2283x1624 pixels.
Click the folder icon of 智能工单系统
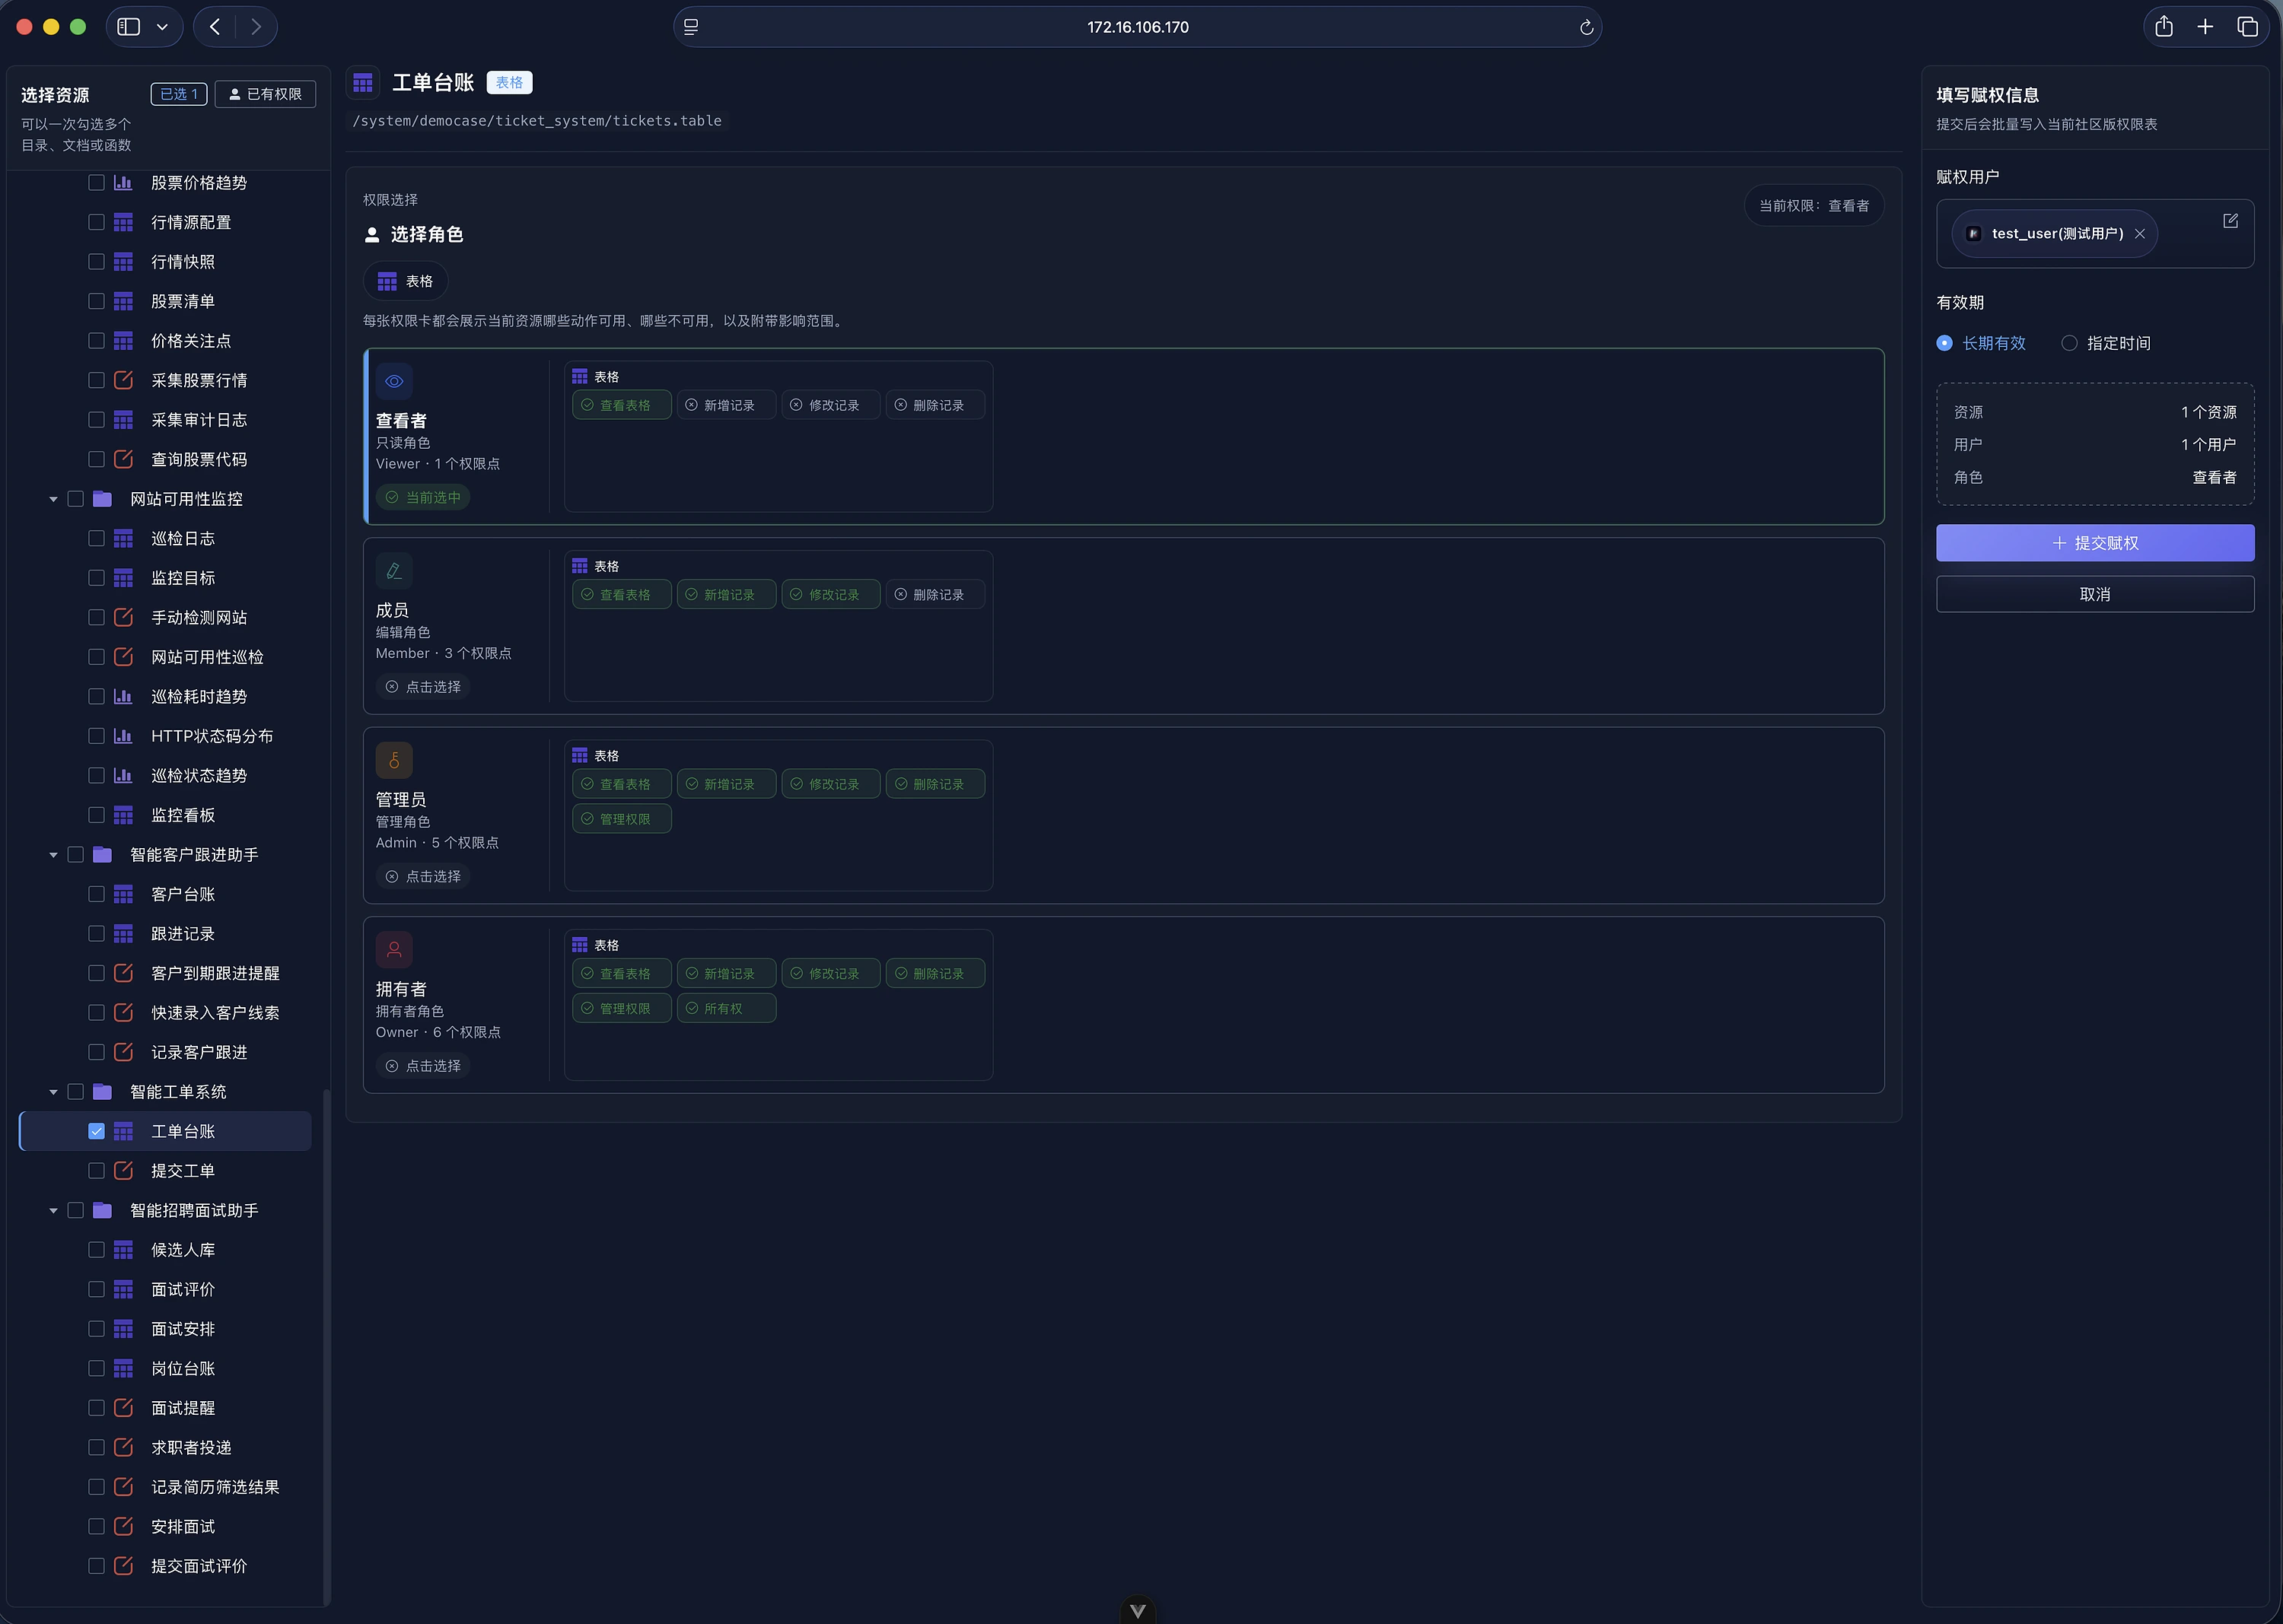tap(102, 1092)
